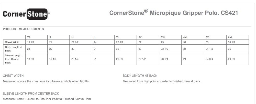Select the Body Length at Back row label
Image resolution: width=256 pixels, height=104 pixels.
pos(14,49)
